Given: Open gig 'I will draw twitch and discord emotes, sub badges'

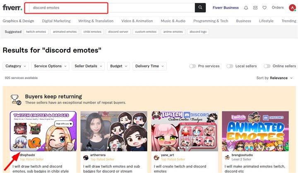Looking at the screenshot, I should (41, 168).
